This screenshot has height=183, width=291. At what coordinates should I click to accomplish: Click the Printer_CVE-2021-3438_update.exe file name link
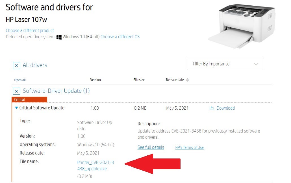[x=95, y=166]
